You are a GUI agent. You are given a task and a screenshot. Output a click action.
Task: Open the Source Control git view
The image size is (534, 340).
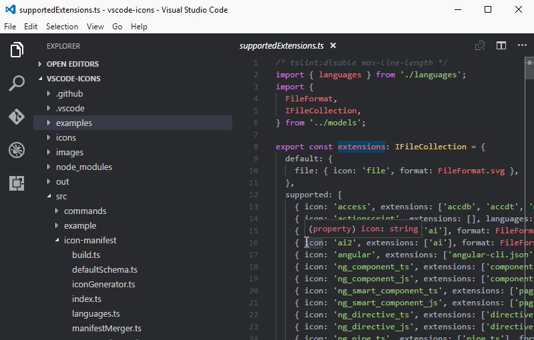click(x=16, y=117)
